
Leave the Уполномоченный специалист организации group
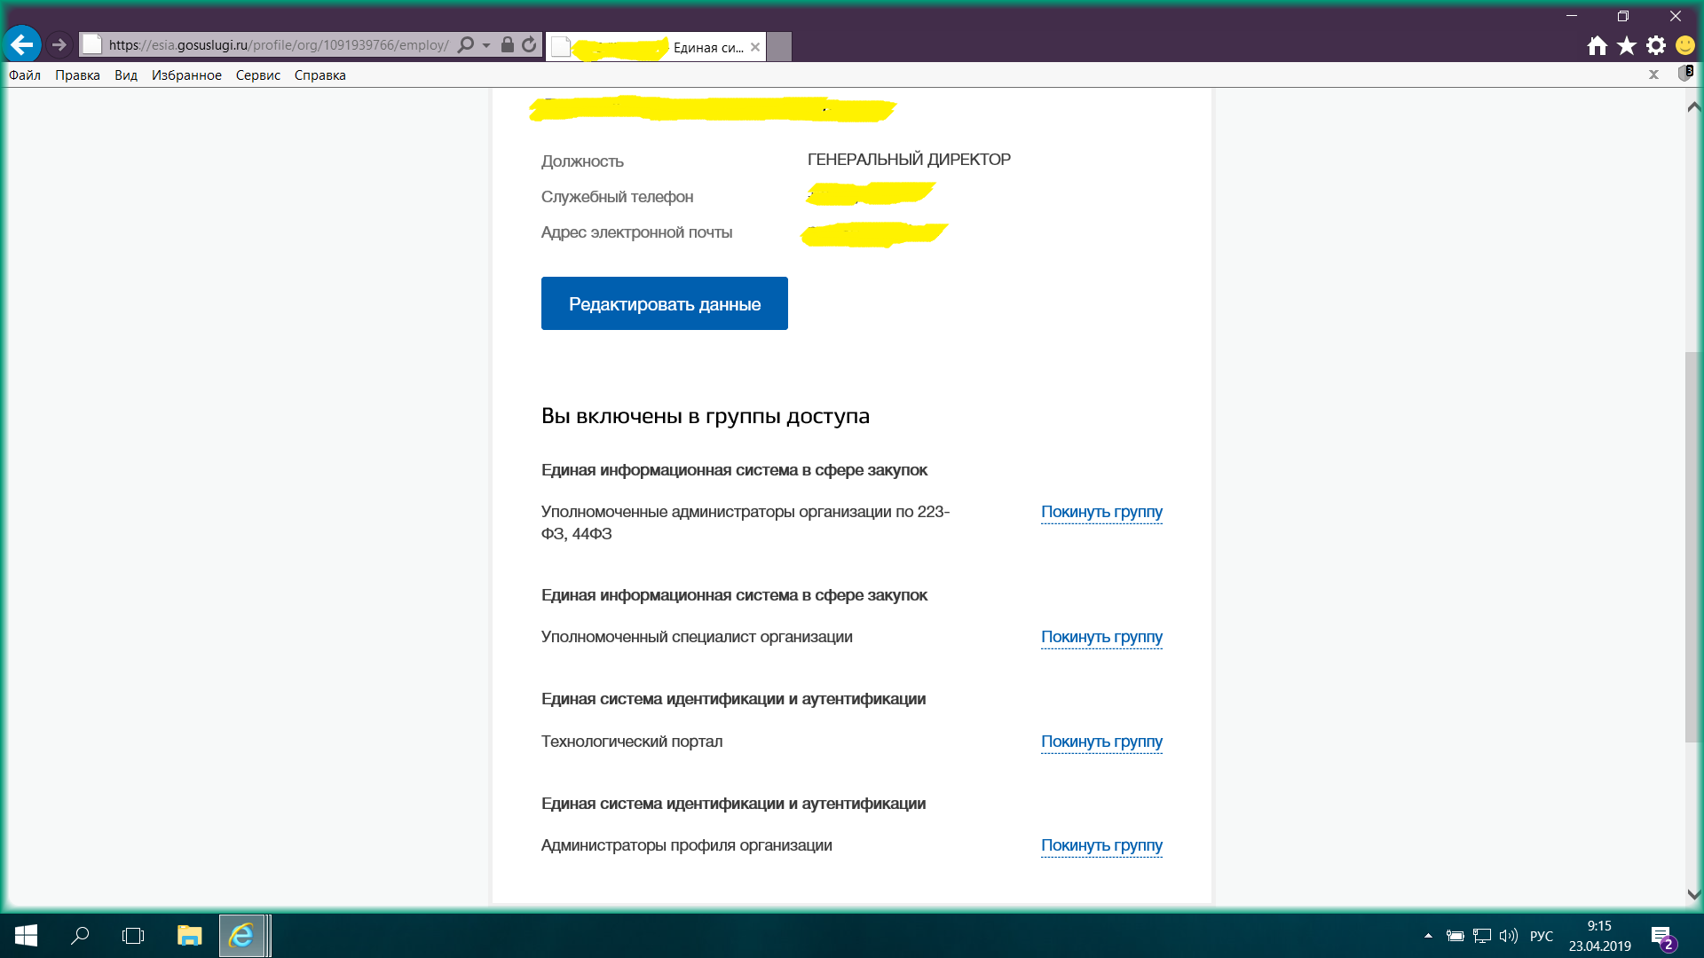click(x=1101, y=637)
